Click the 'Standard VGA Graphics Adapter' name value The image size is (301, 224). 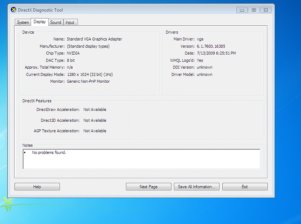click(x=94, y=39)
